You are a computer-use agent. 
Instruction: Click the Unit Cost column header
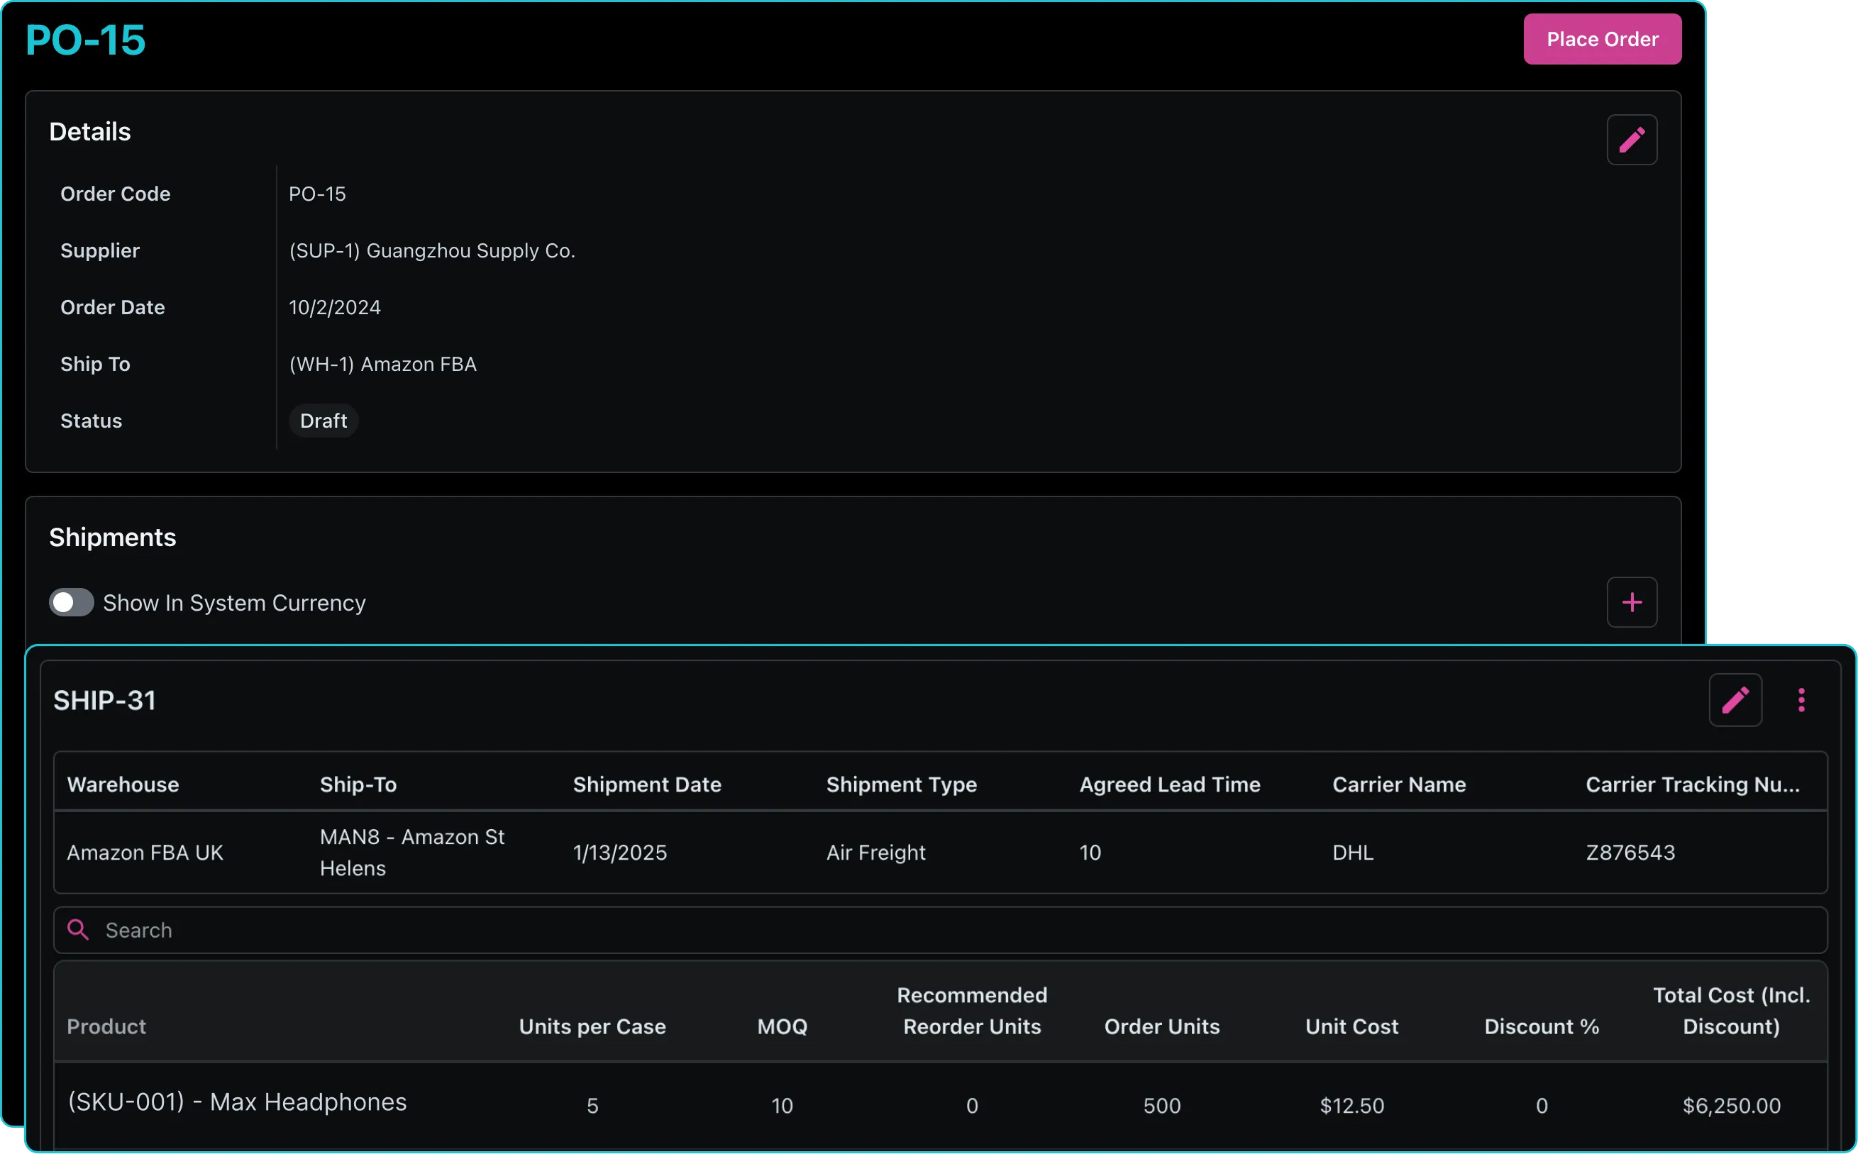[x=1351, y=1026]
